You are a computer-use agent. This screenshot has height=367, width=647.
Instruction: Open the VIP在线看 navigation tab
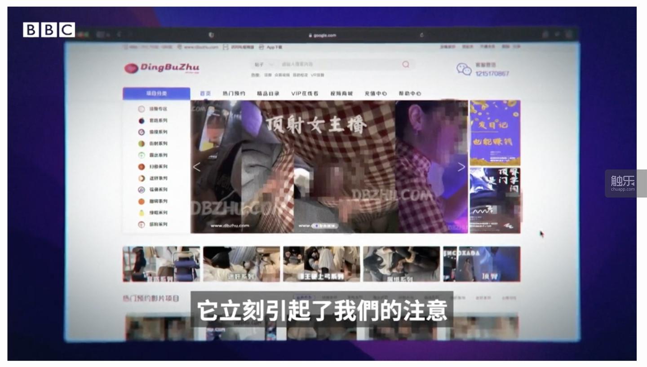(x=305, y=93)
